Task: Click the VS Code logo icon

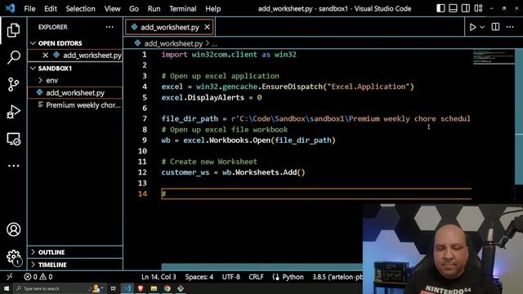Action: (x=10, y=8)
